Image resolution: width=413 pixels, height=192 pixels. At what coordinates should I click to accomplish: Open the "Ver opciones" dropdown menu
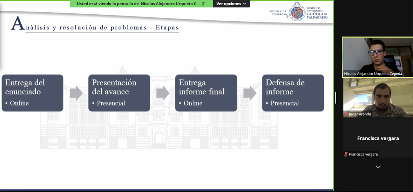tap(231, 4)
